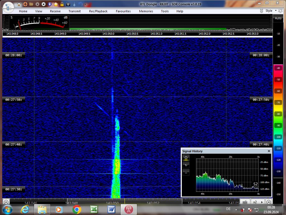Open the Tools tab
Viewport: 286px width, 215px height.
(165, 11)
